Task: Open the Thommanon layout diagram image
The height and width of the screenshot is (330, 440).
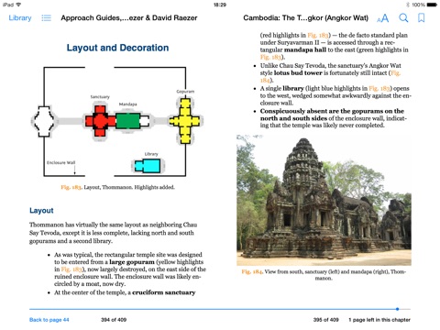Action: click(117, 122)
